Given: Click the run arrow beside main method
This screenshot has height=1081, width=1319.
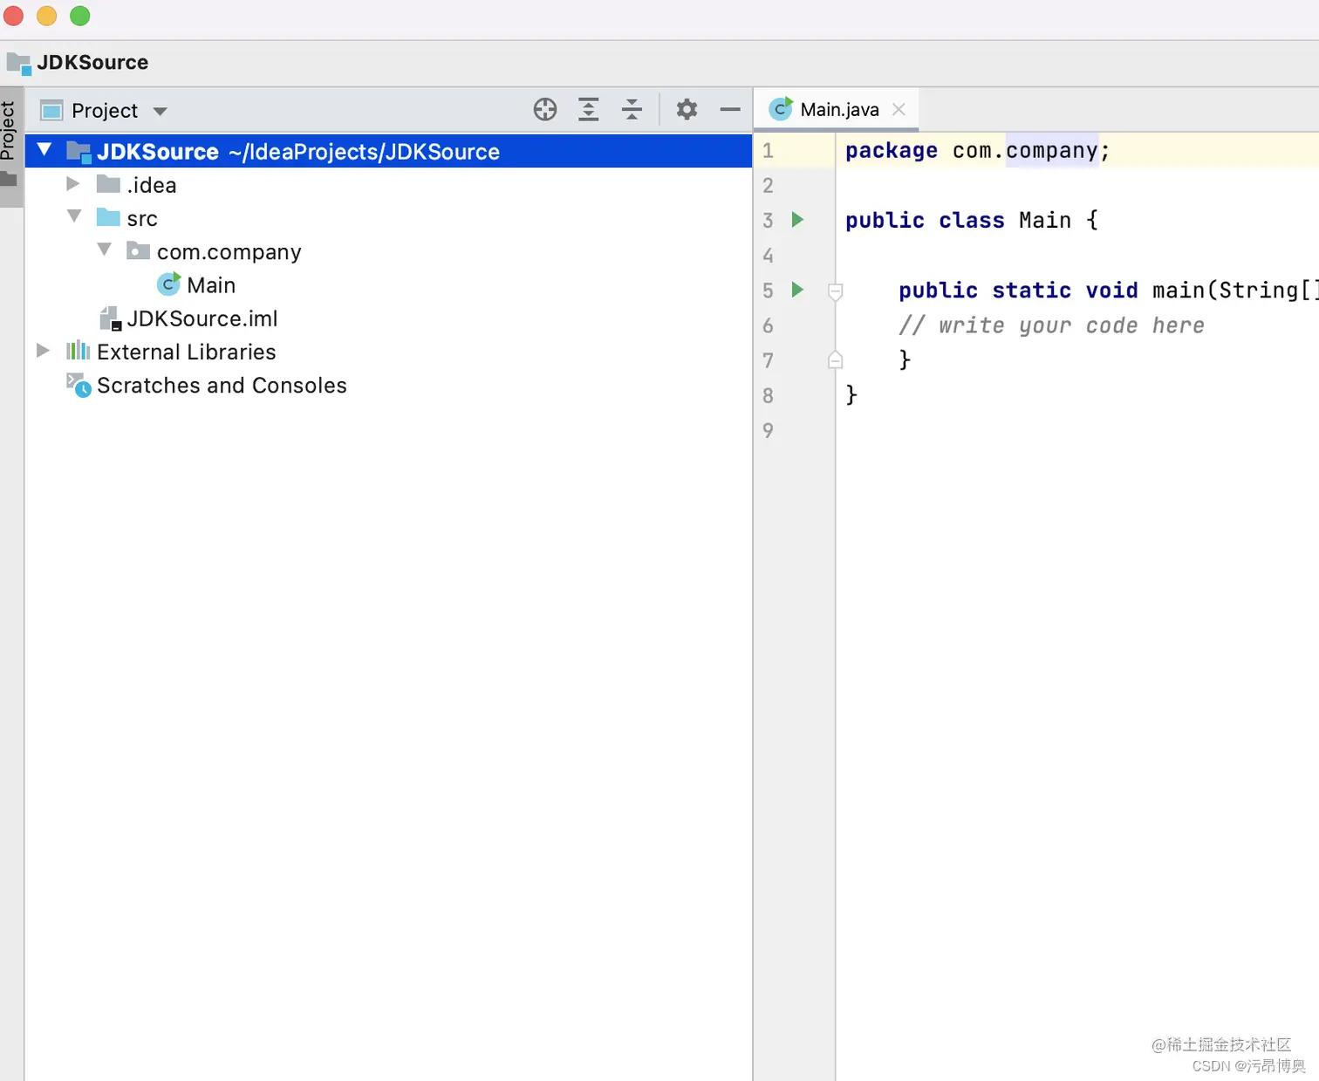Looking at the screenshot, I should point(797,289).
